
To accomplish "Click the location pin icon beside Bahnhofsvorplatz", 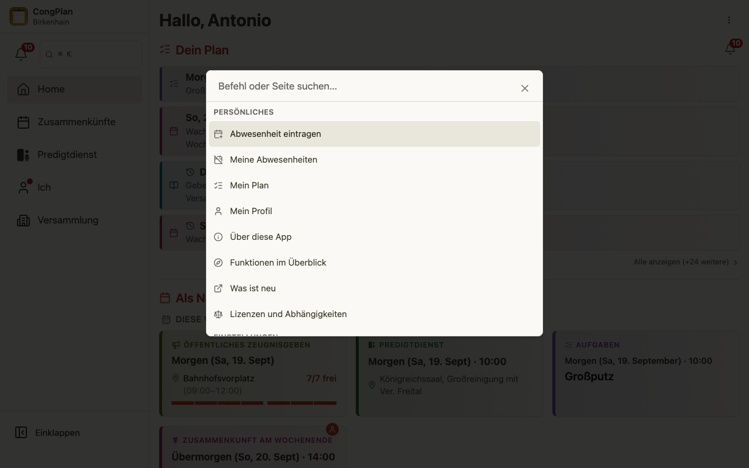I will 176,378.
